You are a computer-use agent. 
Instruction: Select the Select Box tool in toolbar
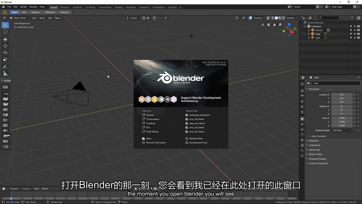(x=5, y=25)
